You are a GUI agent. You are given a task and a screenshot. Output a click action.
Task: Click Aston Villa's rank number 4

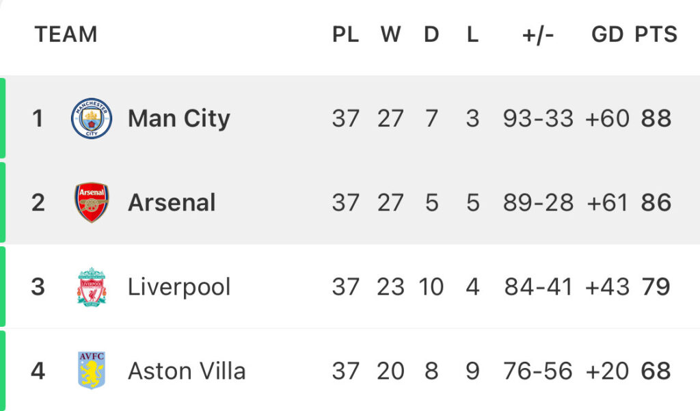38,371
